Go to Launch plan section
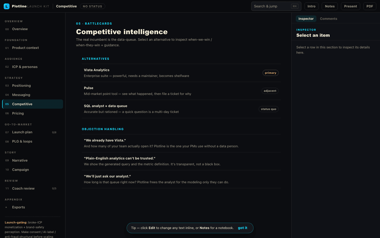This screenshot has width=380, height=238. coord(32,132)
